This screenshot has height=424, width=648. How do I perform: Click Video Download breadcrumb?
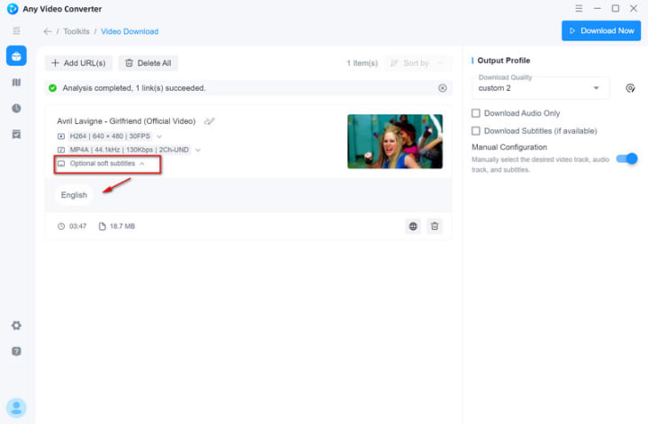tap(130, 31)
